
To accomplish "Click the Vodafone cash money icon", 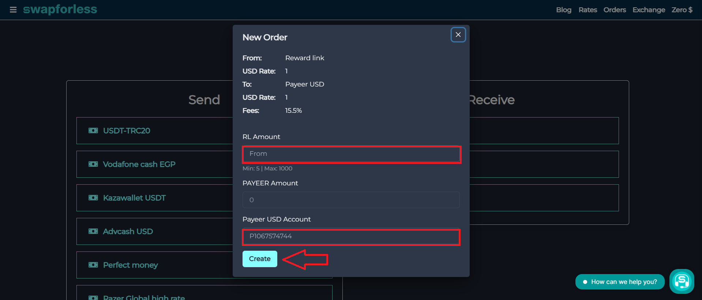I will [93, 164].
